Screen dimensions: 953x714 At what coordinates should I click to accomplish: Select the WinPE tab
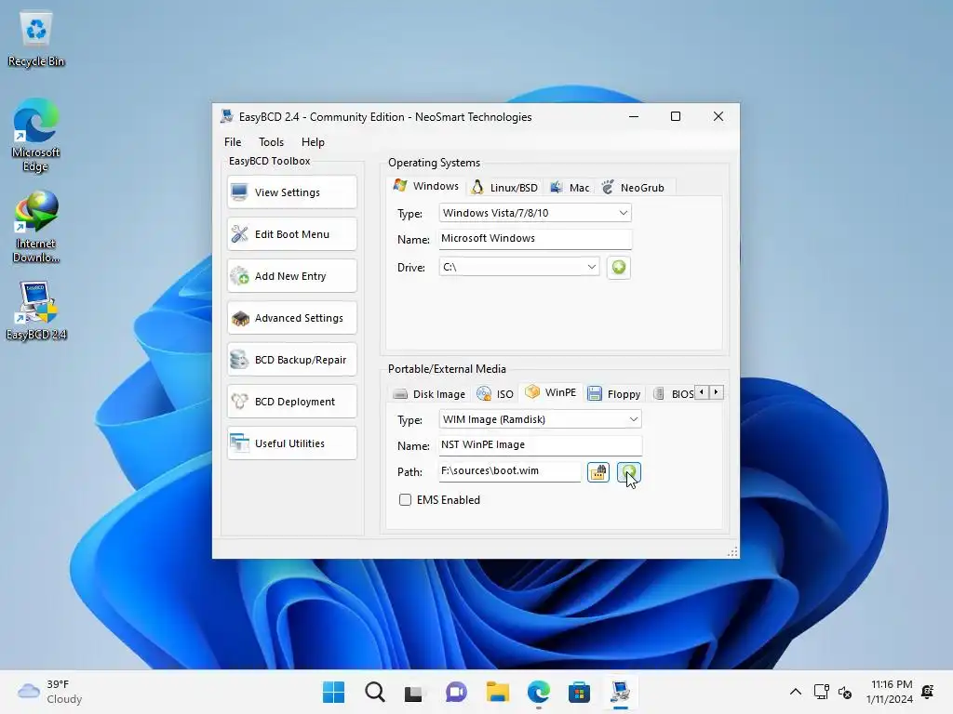click(x=551, y=392)
